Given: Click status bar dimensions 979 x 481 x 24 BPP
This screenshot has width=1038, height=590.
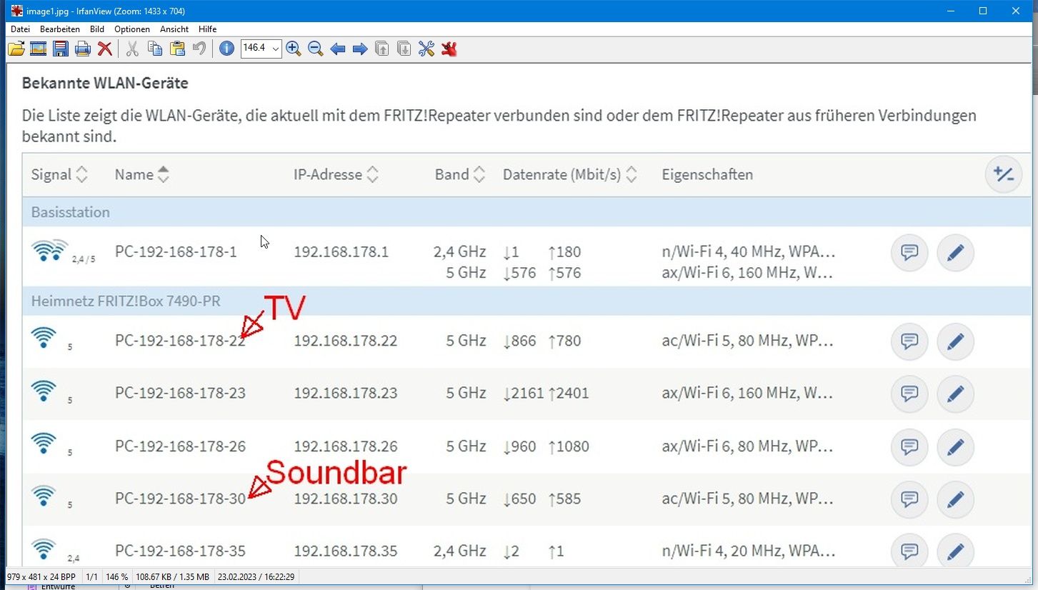Looking at the screenshot, I should pyautogui.click(x=41, y=576).
